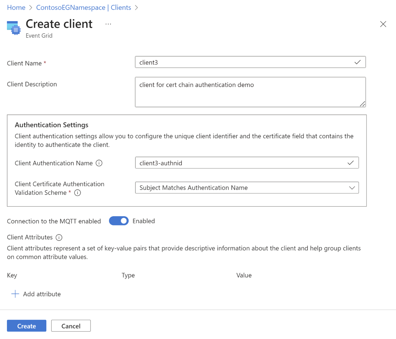The image size is (396, 339).
Task: Click the checkmark icon in Client Name field
Action: point(357,62)
